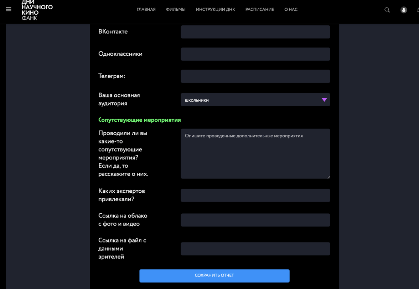Open the user profile icon
This screenshot has width=419, height=289.
[x=403, y=10]
